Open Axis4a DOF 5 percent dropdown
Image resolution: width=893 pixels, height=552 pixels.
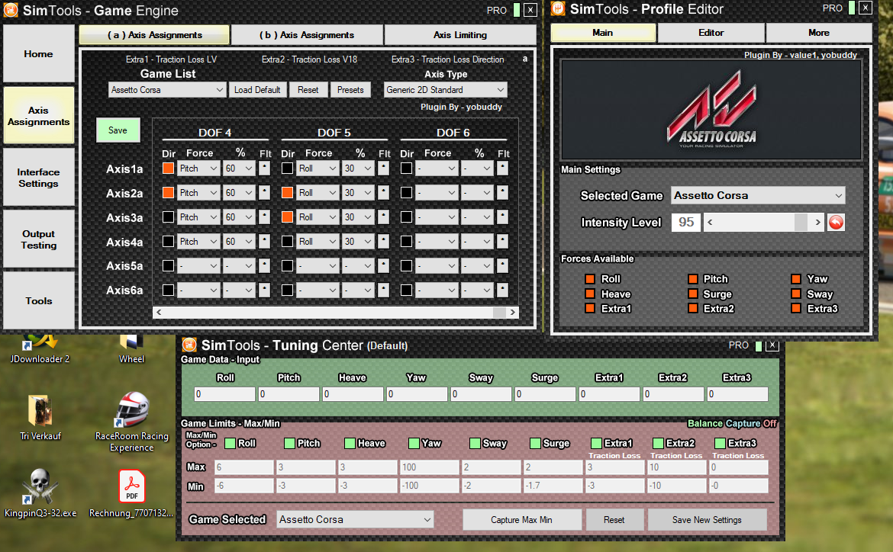(x=358, y=242)
